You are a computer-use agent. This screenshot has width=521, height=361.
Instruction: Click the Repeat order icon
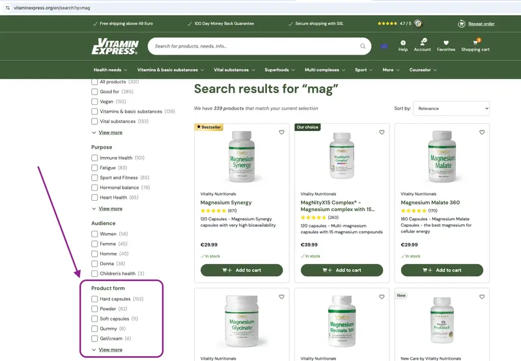(462, 23)
